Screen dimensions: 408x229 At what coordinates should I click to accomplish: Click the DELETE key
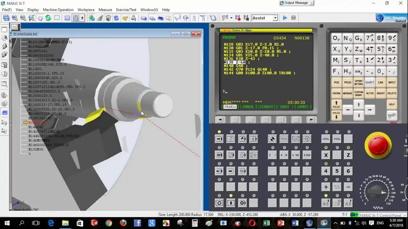(392, 94)
